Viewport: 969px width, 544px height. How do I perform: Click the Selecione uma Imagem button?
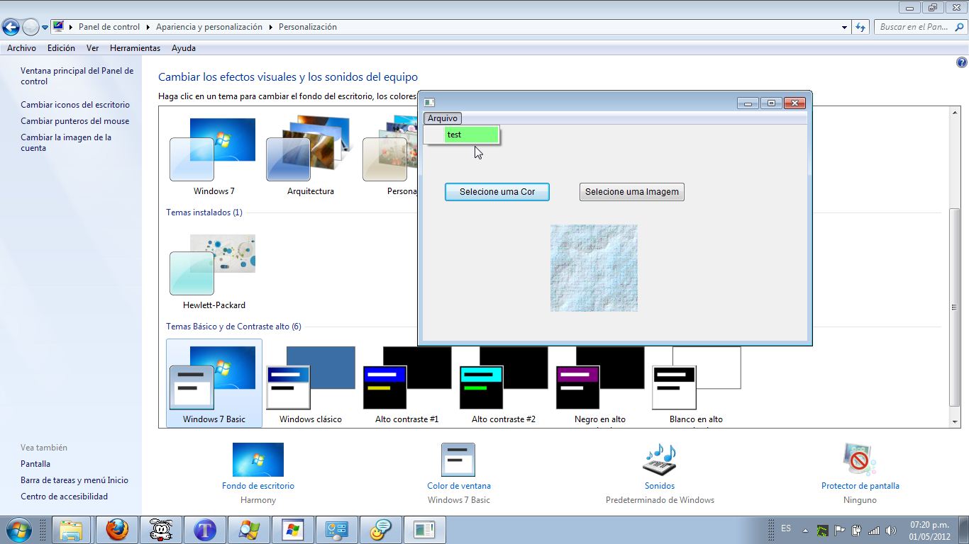[x=632, y=192]
